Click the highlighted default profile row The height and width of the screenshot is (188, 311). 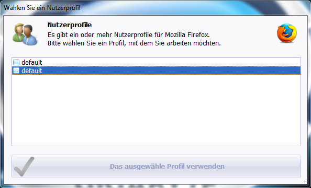[157, 70]
